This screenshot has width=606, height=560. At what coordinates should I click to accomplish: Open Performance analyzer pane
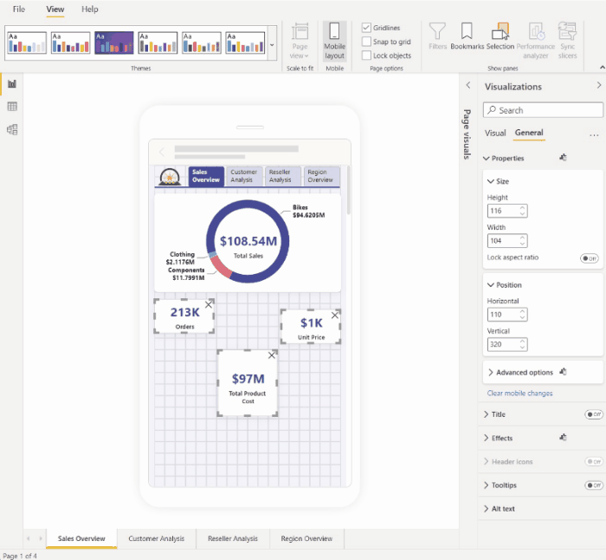[536, 41]
